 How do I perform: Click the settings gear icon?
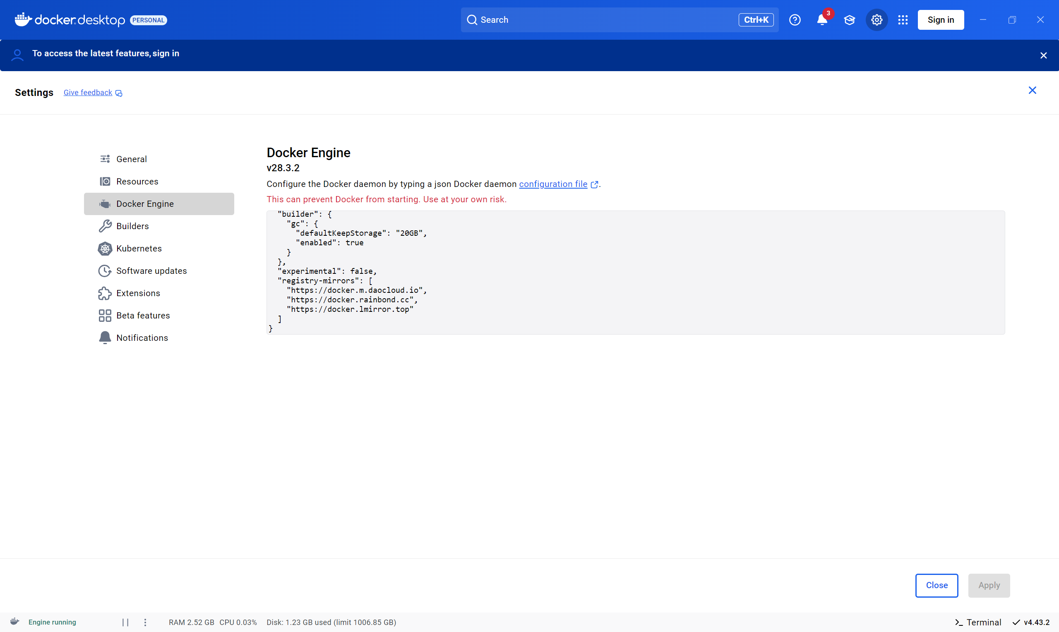(x=876, y=20)
